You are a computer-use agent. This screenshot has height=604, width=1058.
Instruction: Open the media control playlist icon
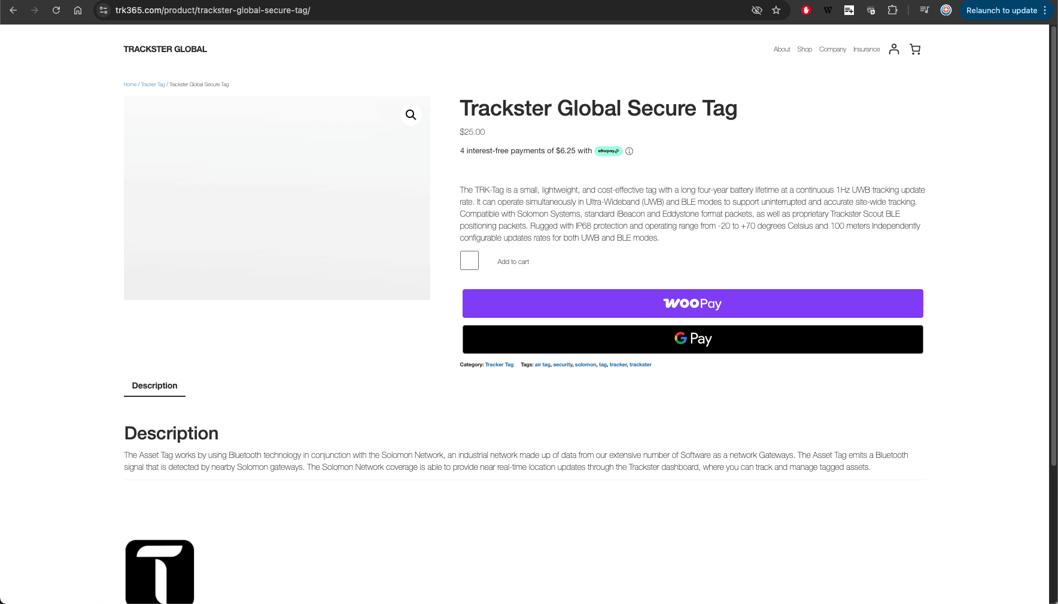click(925, 10)
